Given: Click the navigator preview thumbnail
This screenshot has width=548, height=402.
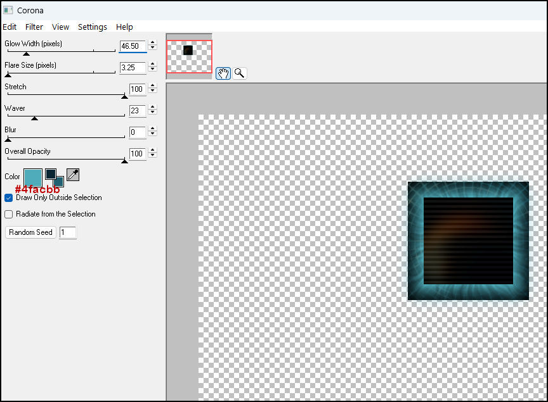Looking at the screenshot, I should [189, 56].
